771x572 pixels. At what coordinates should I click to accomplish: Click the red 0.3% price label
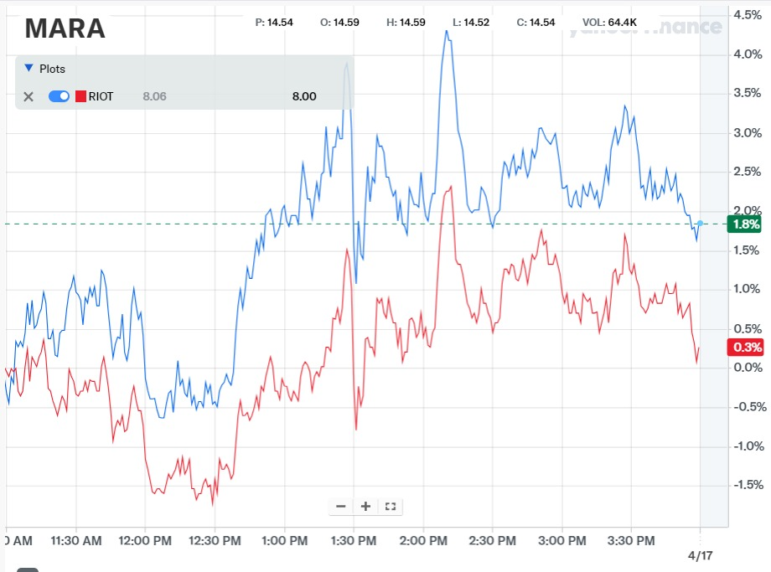coord(746,348)
